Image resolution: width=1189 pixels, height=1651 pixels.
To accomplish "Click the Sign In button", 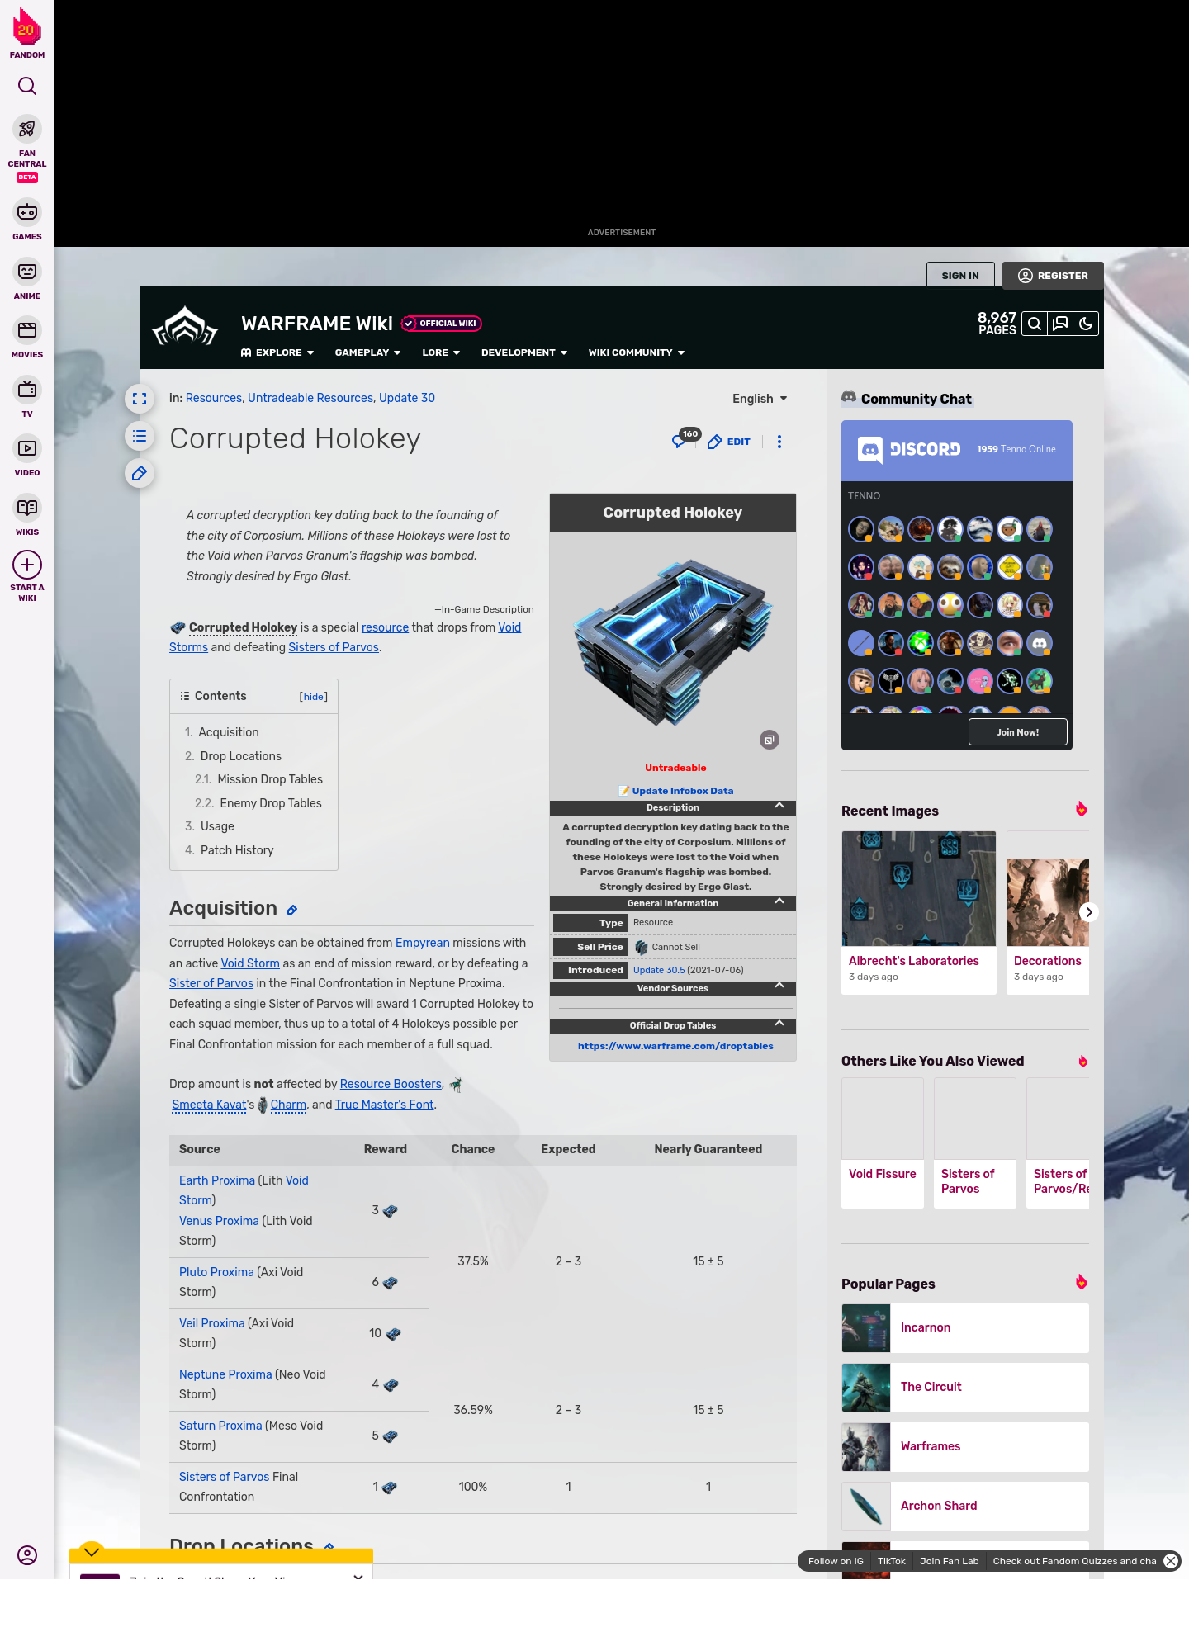I will (x=960, y=276).
